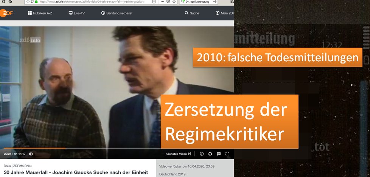This screenshot has height=177, width=370.
Task: Show video info with the i icon
Action: pyautogui.click(x=202, y=154)
